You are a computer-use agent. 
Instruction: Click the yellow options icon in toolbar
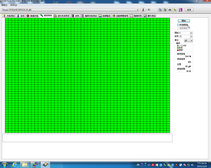click(x=175, y=10)
